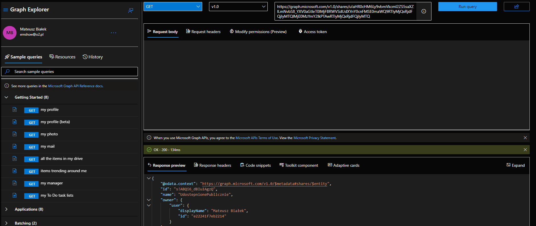Switch to Sample queries tab
The width and height of the screenshot is (536, 226).
point(23,57)
